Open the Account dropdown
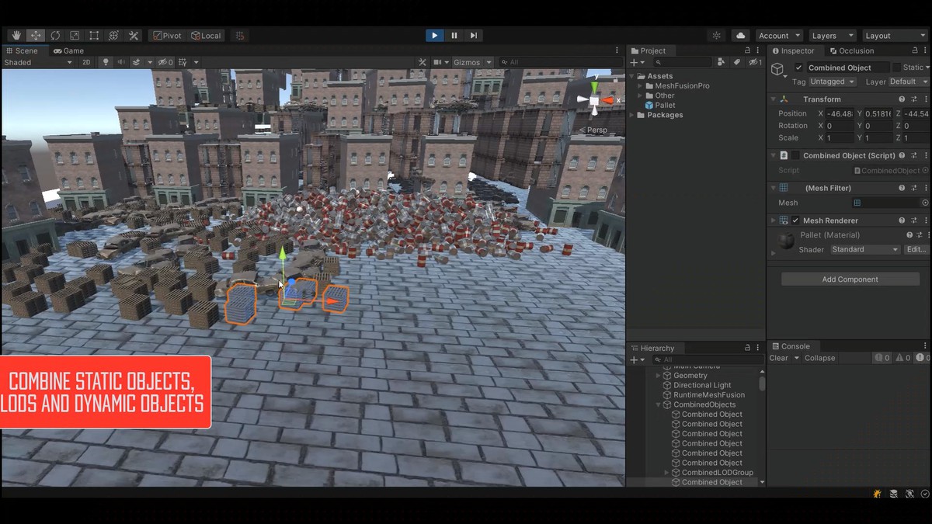This screenshot has height=524, width=932. pos(779,36)
